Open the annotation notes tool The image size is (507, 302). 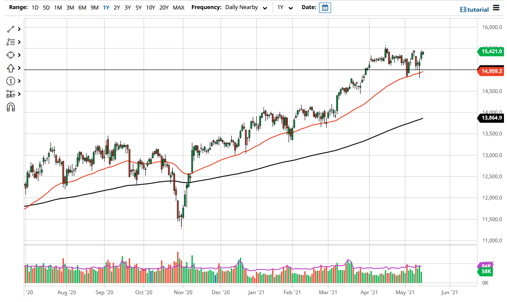point(11,42)
